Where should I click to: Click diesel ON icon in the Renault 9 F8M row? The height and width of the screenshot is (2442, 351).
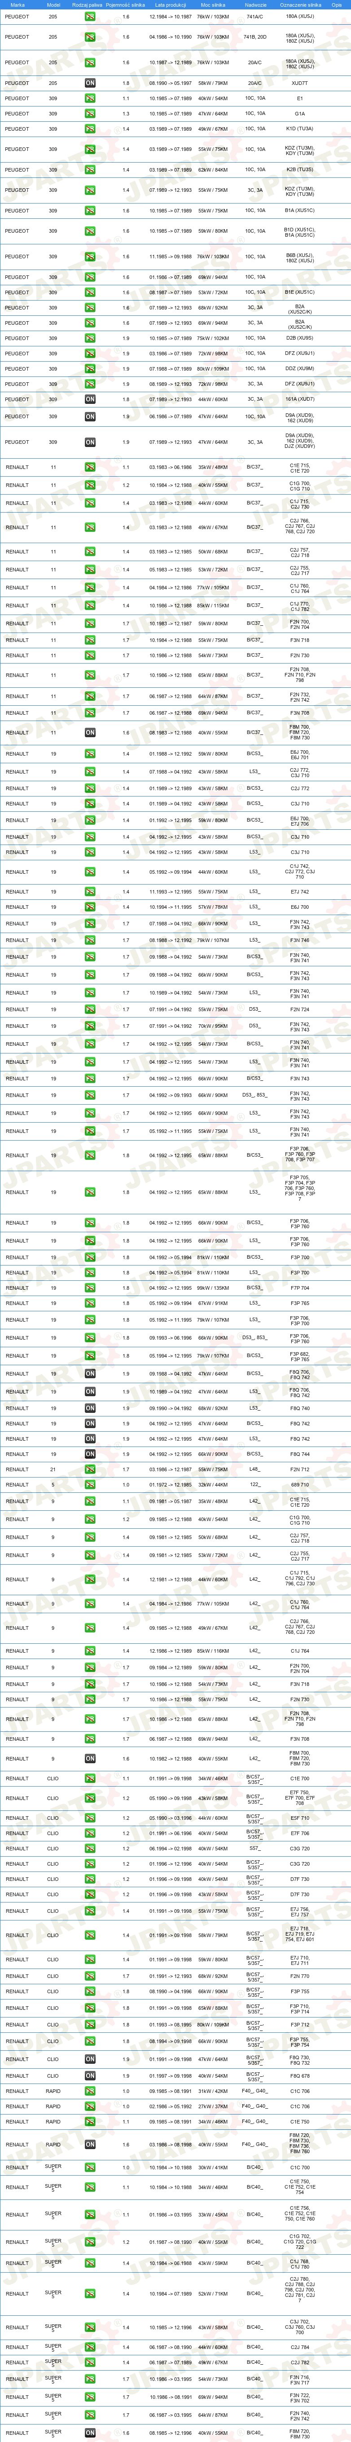[90, 1759]
